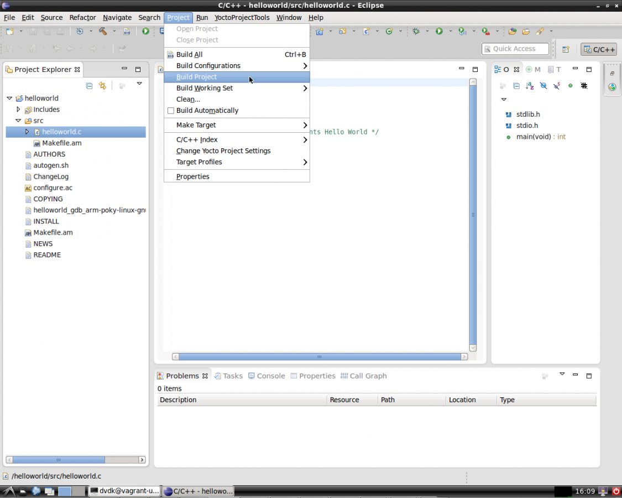
Task: Click the Hide Static Members icon in Outline
Action: [557, 86]
